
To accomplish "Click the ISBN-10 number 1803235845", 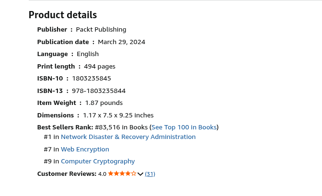I will tap(92, 78).
